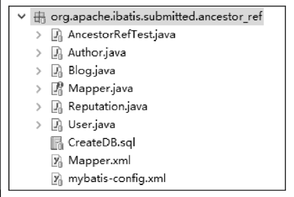Expand the AncestorRefTest.java node

pos(38,35)
